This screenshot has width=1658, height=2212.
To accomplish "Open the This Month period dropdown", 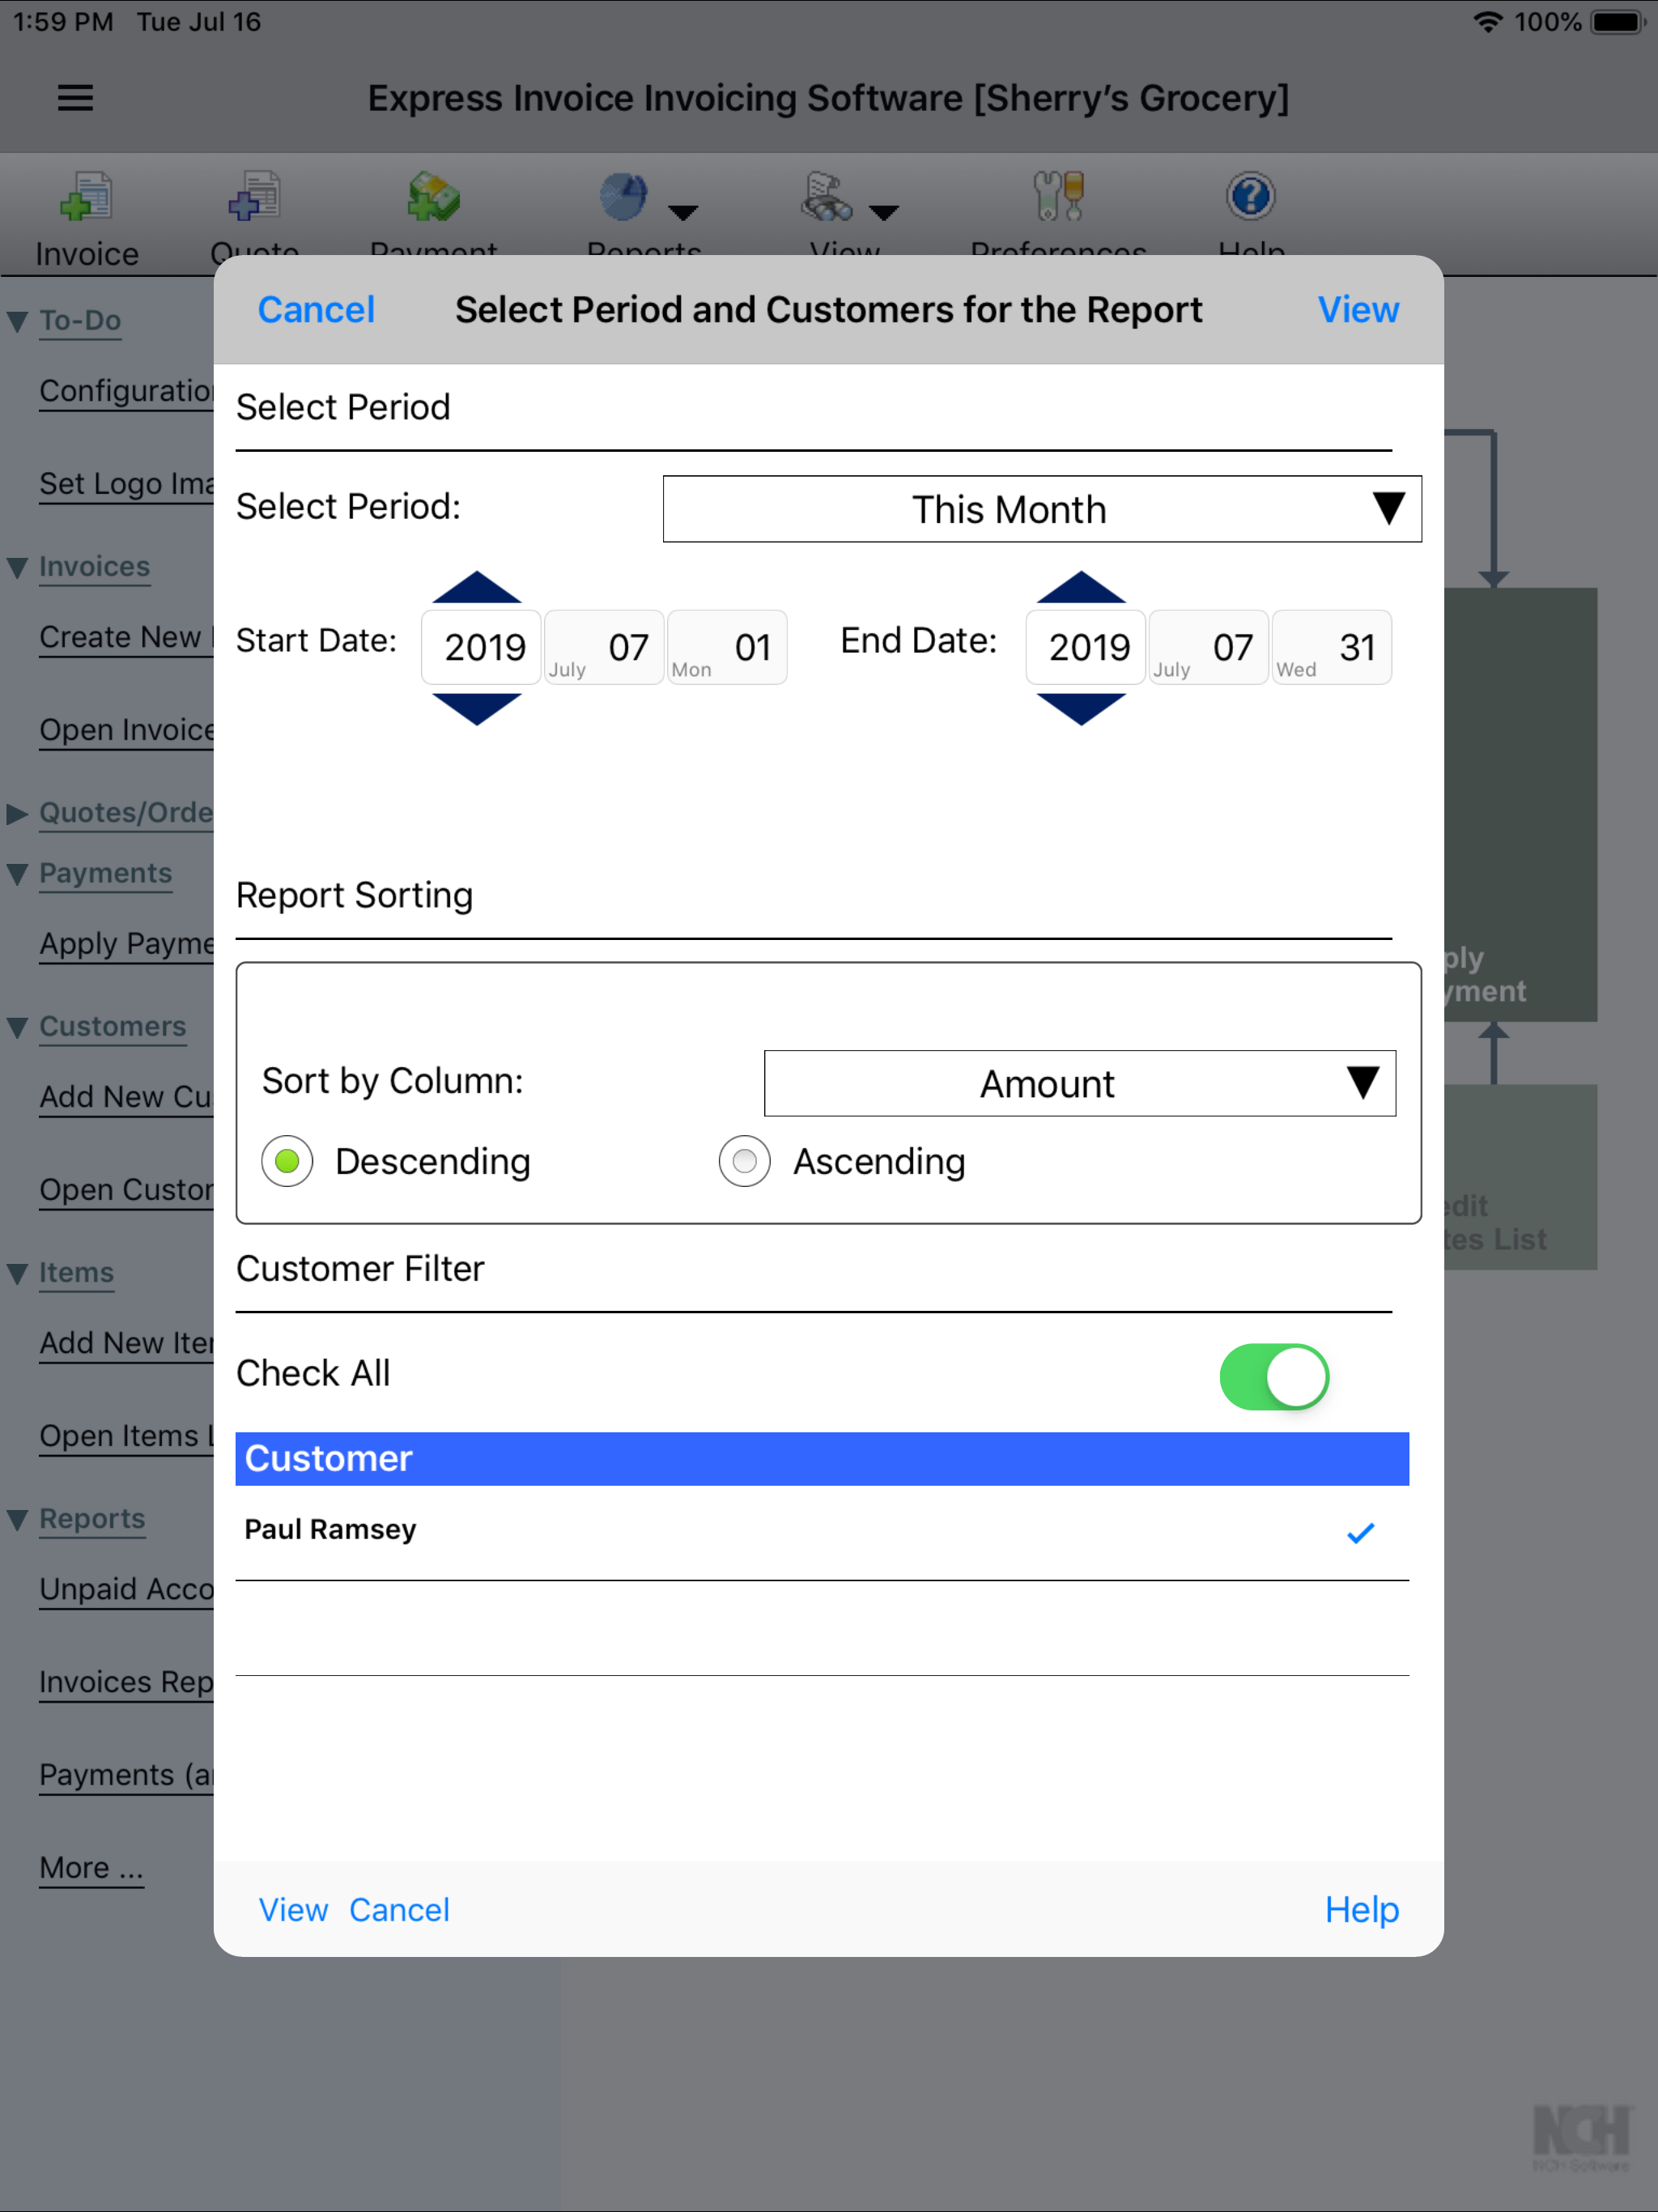I will [x=1041, y=509].
